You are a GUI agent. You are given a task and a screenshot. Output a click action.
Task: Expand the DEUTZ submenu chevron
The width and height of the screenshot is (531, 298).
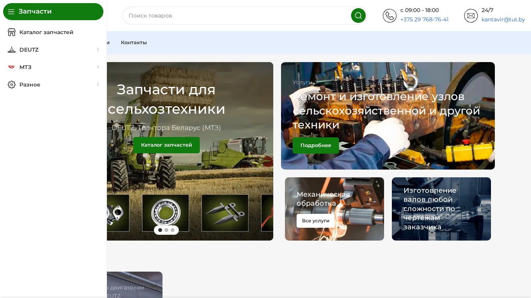coord(98,50)
